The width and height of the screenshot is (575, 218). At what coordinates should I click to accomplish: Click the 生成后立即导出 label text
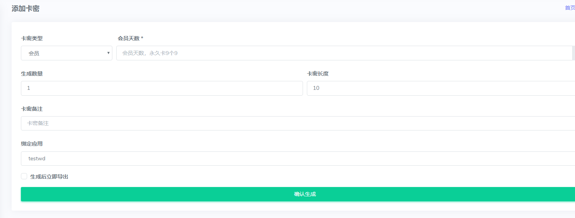point(49,177)
